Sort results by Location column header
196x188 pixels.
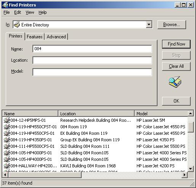click(x=96, y=113)
